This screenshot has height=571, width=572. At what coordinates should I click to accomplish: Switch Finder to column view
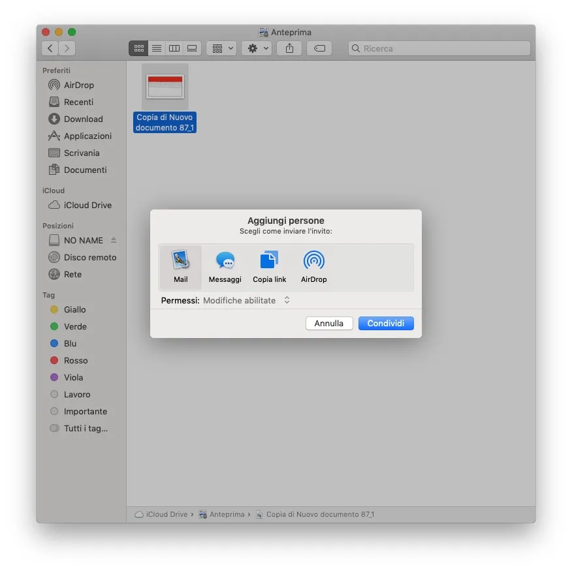pyautogui.click(x=174, y=48)
